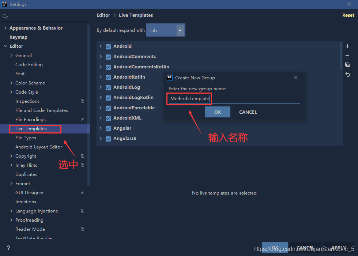This screenshot has width=358, height=256.
Task: Open Font settings page
Action: pyautogui.click(x=20, y=74)
